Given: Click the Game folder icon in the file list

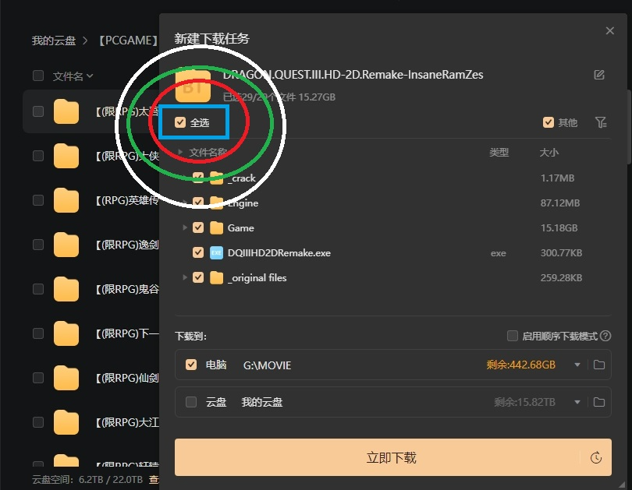Looking at the screenshot, I should tap(218, 227).
